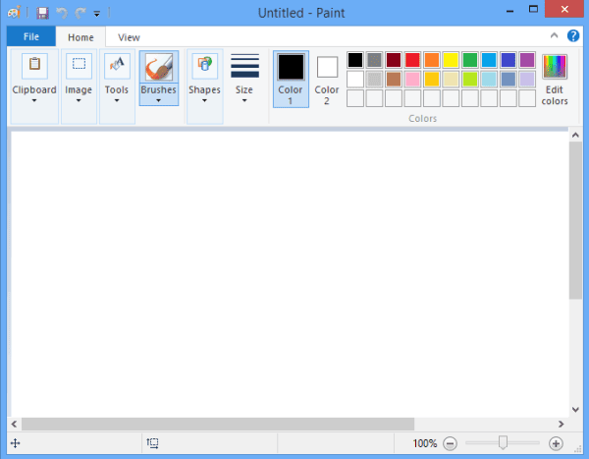The height and width of the screenshot is (459, 589).
Task: Open the Paint Help question mark icon
Action: [573, 36]
